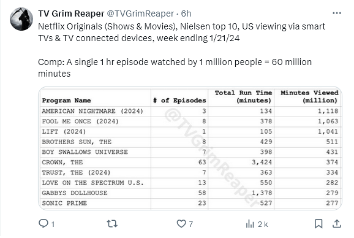Click the AMERICAN NIGHTMARE row in image
354x238 pixels.
click(190, 111)
